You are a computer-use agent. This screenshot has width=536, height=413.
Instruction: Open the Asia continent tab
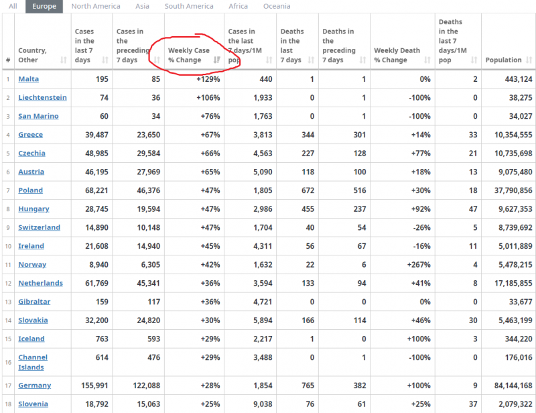click(x=142, y=6)
